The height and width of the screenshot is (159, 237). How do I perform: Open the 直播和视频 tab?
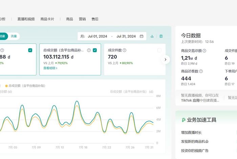click(26, 19)
